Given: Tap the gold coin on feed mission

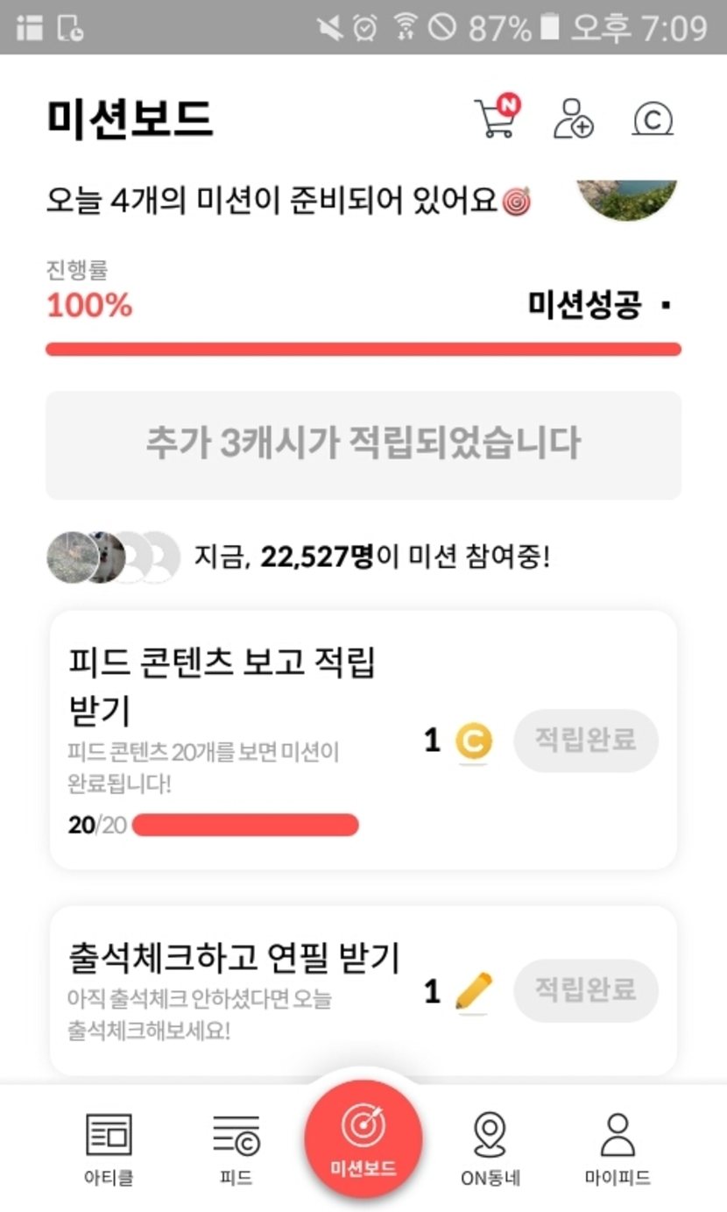Looking at the screenshot, I should pos(474,741).
